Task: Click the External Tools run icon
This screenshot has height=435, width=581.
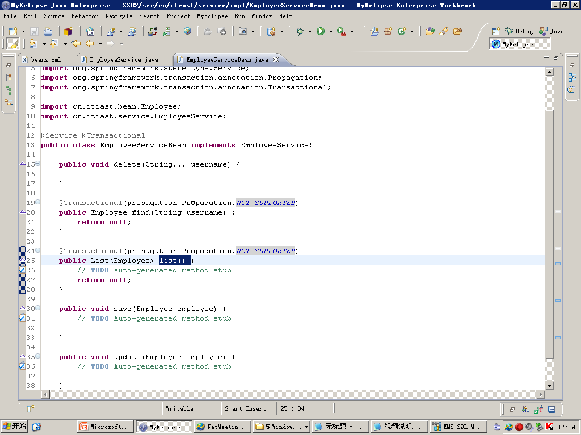Action: (341, 32)
